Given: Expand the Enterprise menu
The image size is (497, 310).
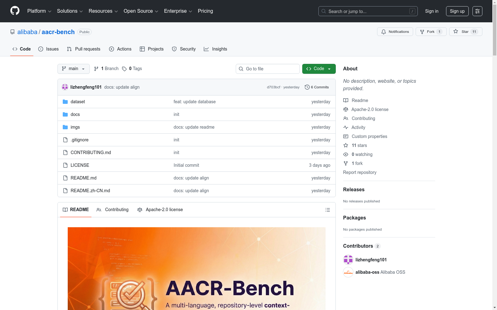Looking at the screenshot, I should [x=178, y=11].
